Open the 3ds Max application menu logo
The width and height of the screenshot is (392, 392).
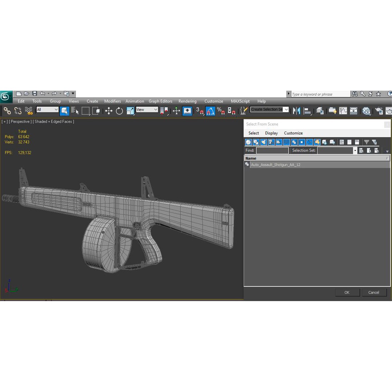(5, 97)
